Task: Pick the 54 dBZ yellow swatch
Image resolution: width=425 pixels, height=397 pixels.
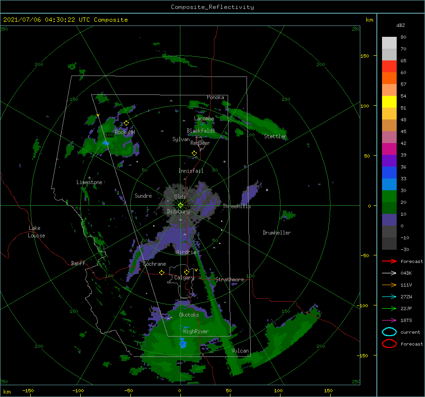Action: (389, 101)
